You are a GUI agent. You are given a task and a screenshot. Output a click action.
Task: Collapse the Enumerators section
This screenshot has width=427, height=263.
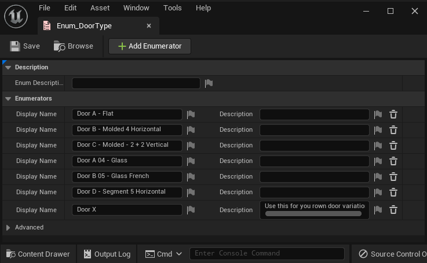point(8,99)
